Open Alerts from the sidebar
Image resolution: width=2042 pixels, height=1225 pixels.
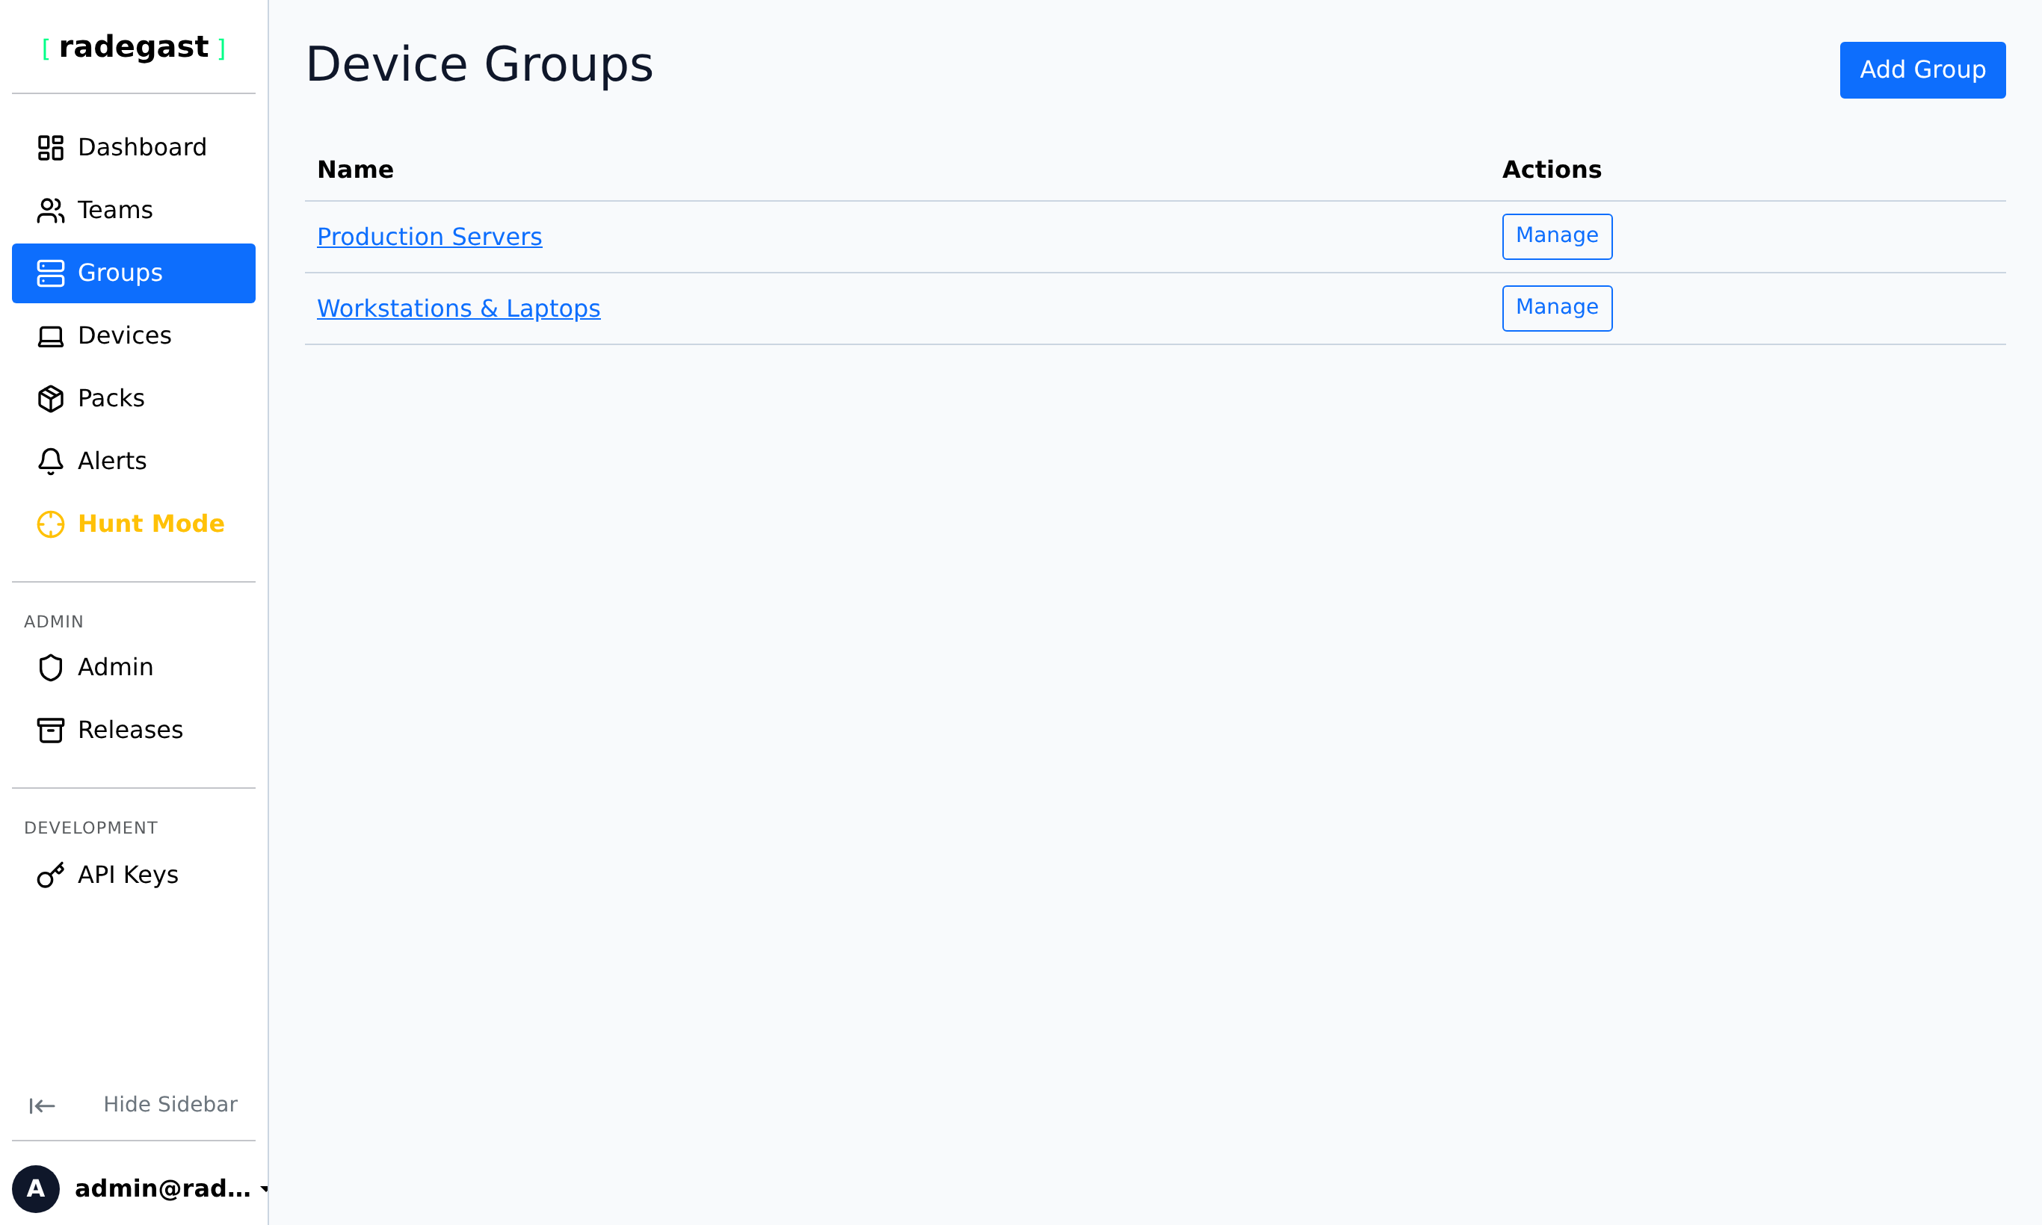[134, 462]
